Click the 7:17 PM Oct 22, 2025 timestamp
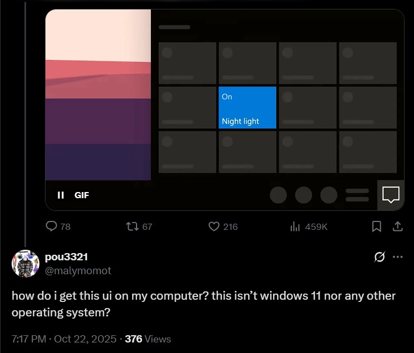This screenshot has width=414, height=353. [x=64, y=339]
